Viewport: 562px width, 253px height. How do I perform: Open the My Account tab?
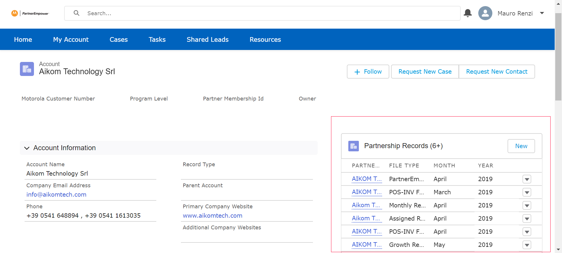point(71,39)
